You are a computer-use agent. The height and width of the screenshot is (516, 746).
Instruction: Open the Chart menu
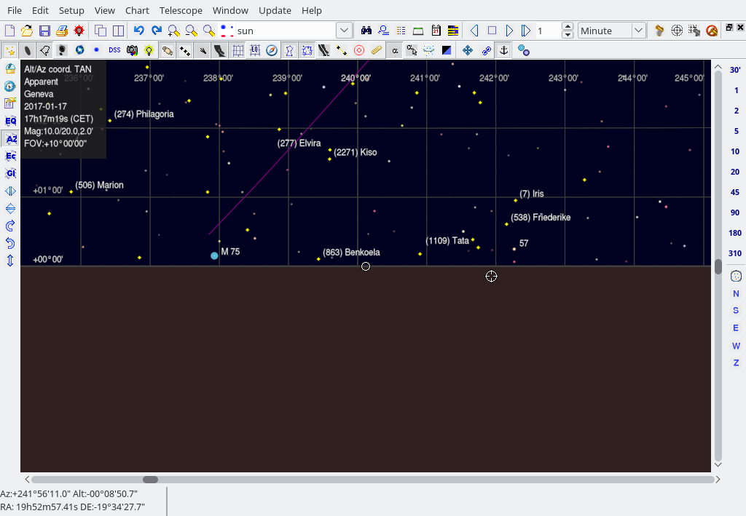[x=137, y=10]
